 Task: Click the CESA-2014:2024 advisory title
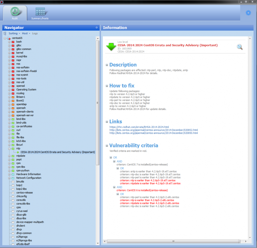[x=168, y=45]
